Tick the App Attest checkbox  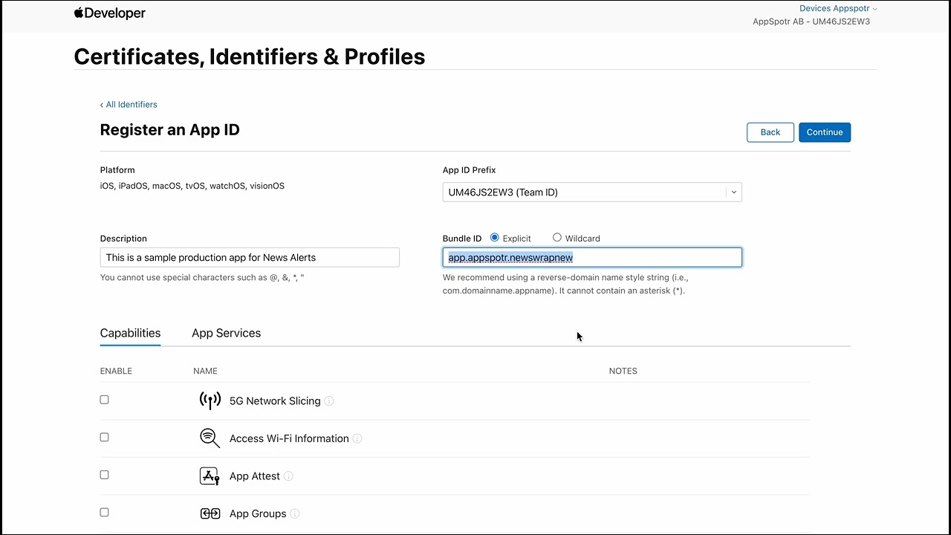tap(104, 475)
